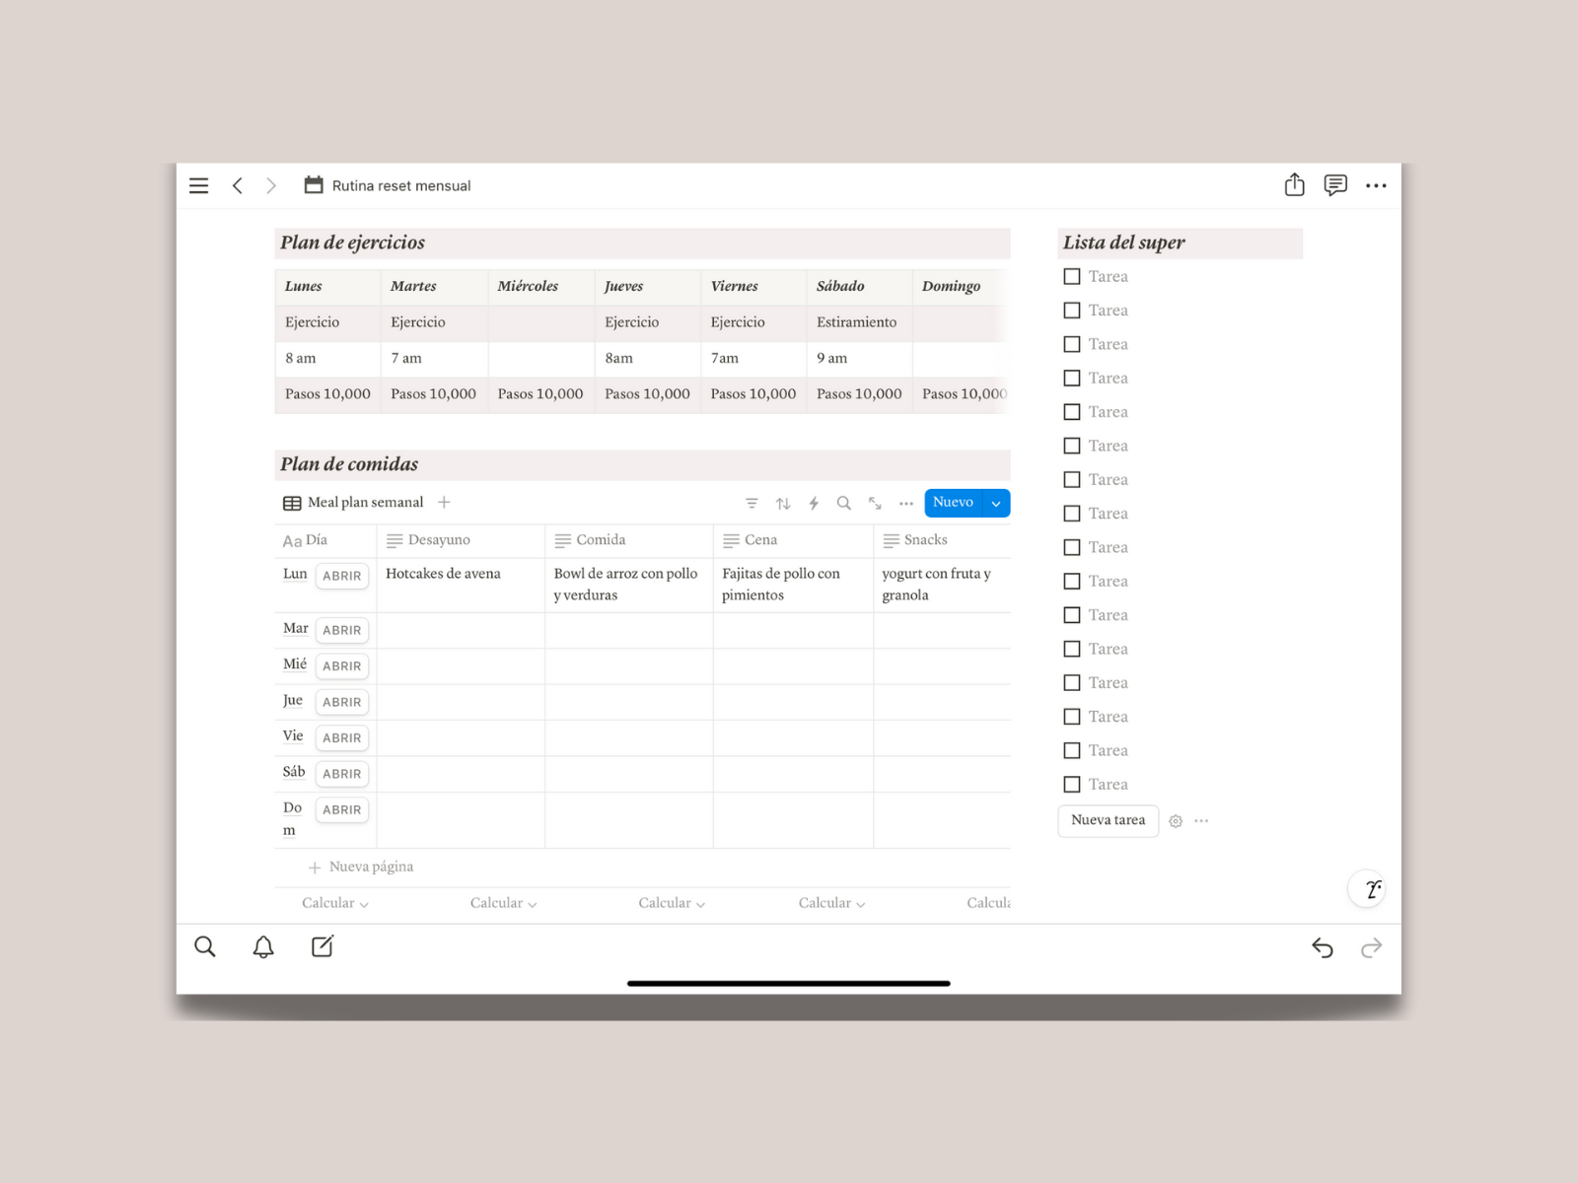Add a new view with the plus icon
Viewport: 1578px width, 1183px height.
click(x=444, y=503)
